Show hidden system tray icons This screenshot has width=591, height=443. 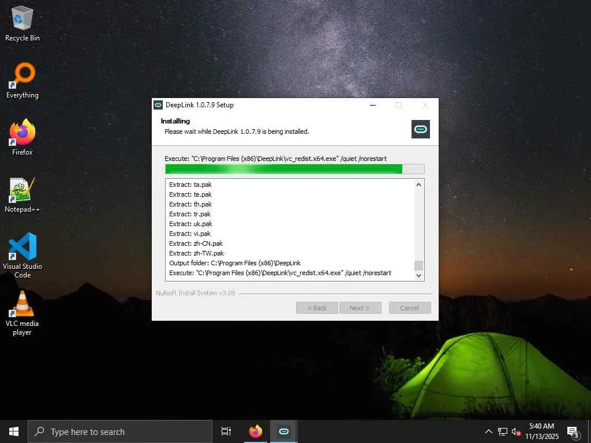coord(488,431)
